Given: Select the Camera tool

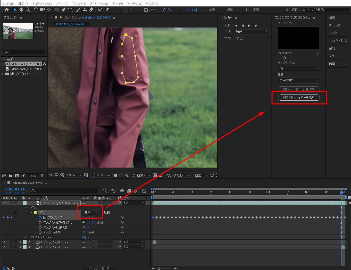Looking at the screenshot, I should (x=43, y=10).
